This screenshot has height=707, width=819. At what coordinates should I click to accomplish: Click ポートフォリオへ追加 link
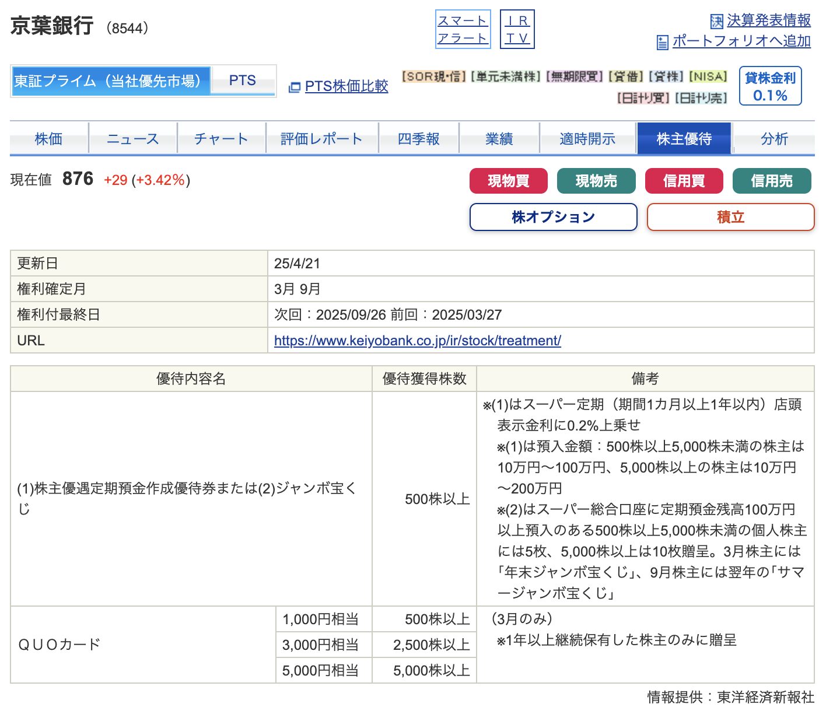[x=741, y=41]
